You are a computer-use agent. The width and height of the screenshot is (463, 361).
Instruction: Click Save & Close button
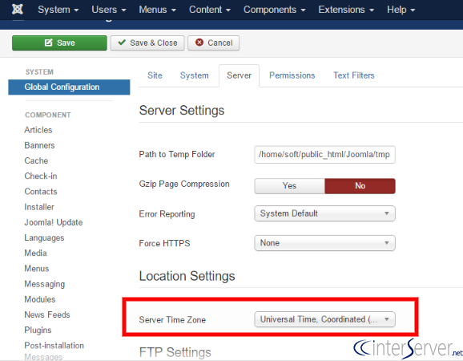point(147,43)
